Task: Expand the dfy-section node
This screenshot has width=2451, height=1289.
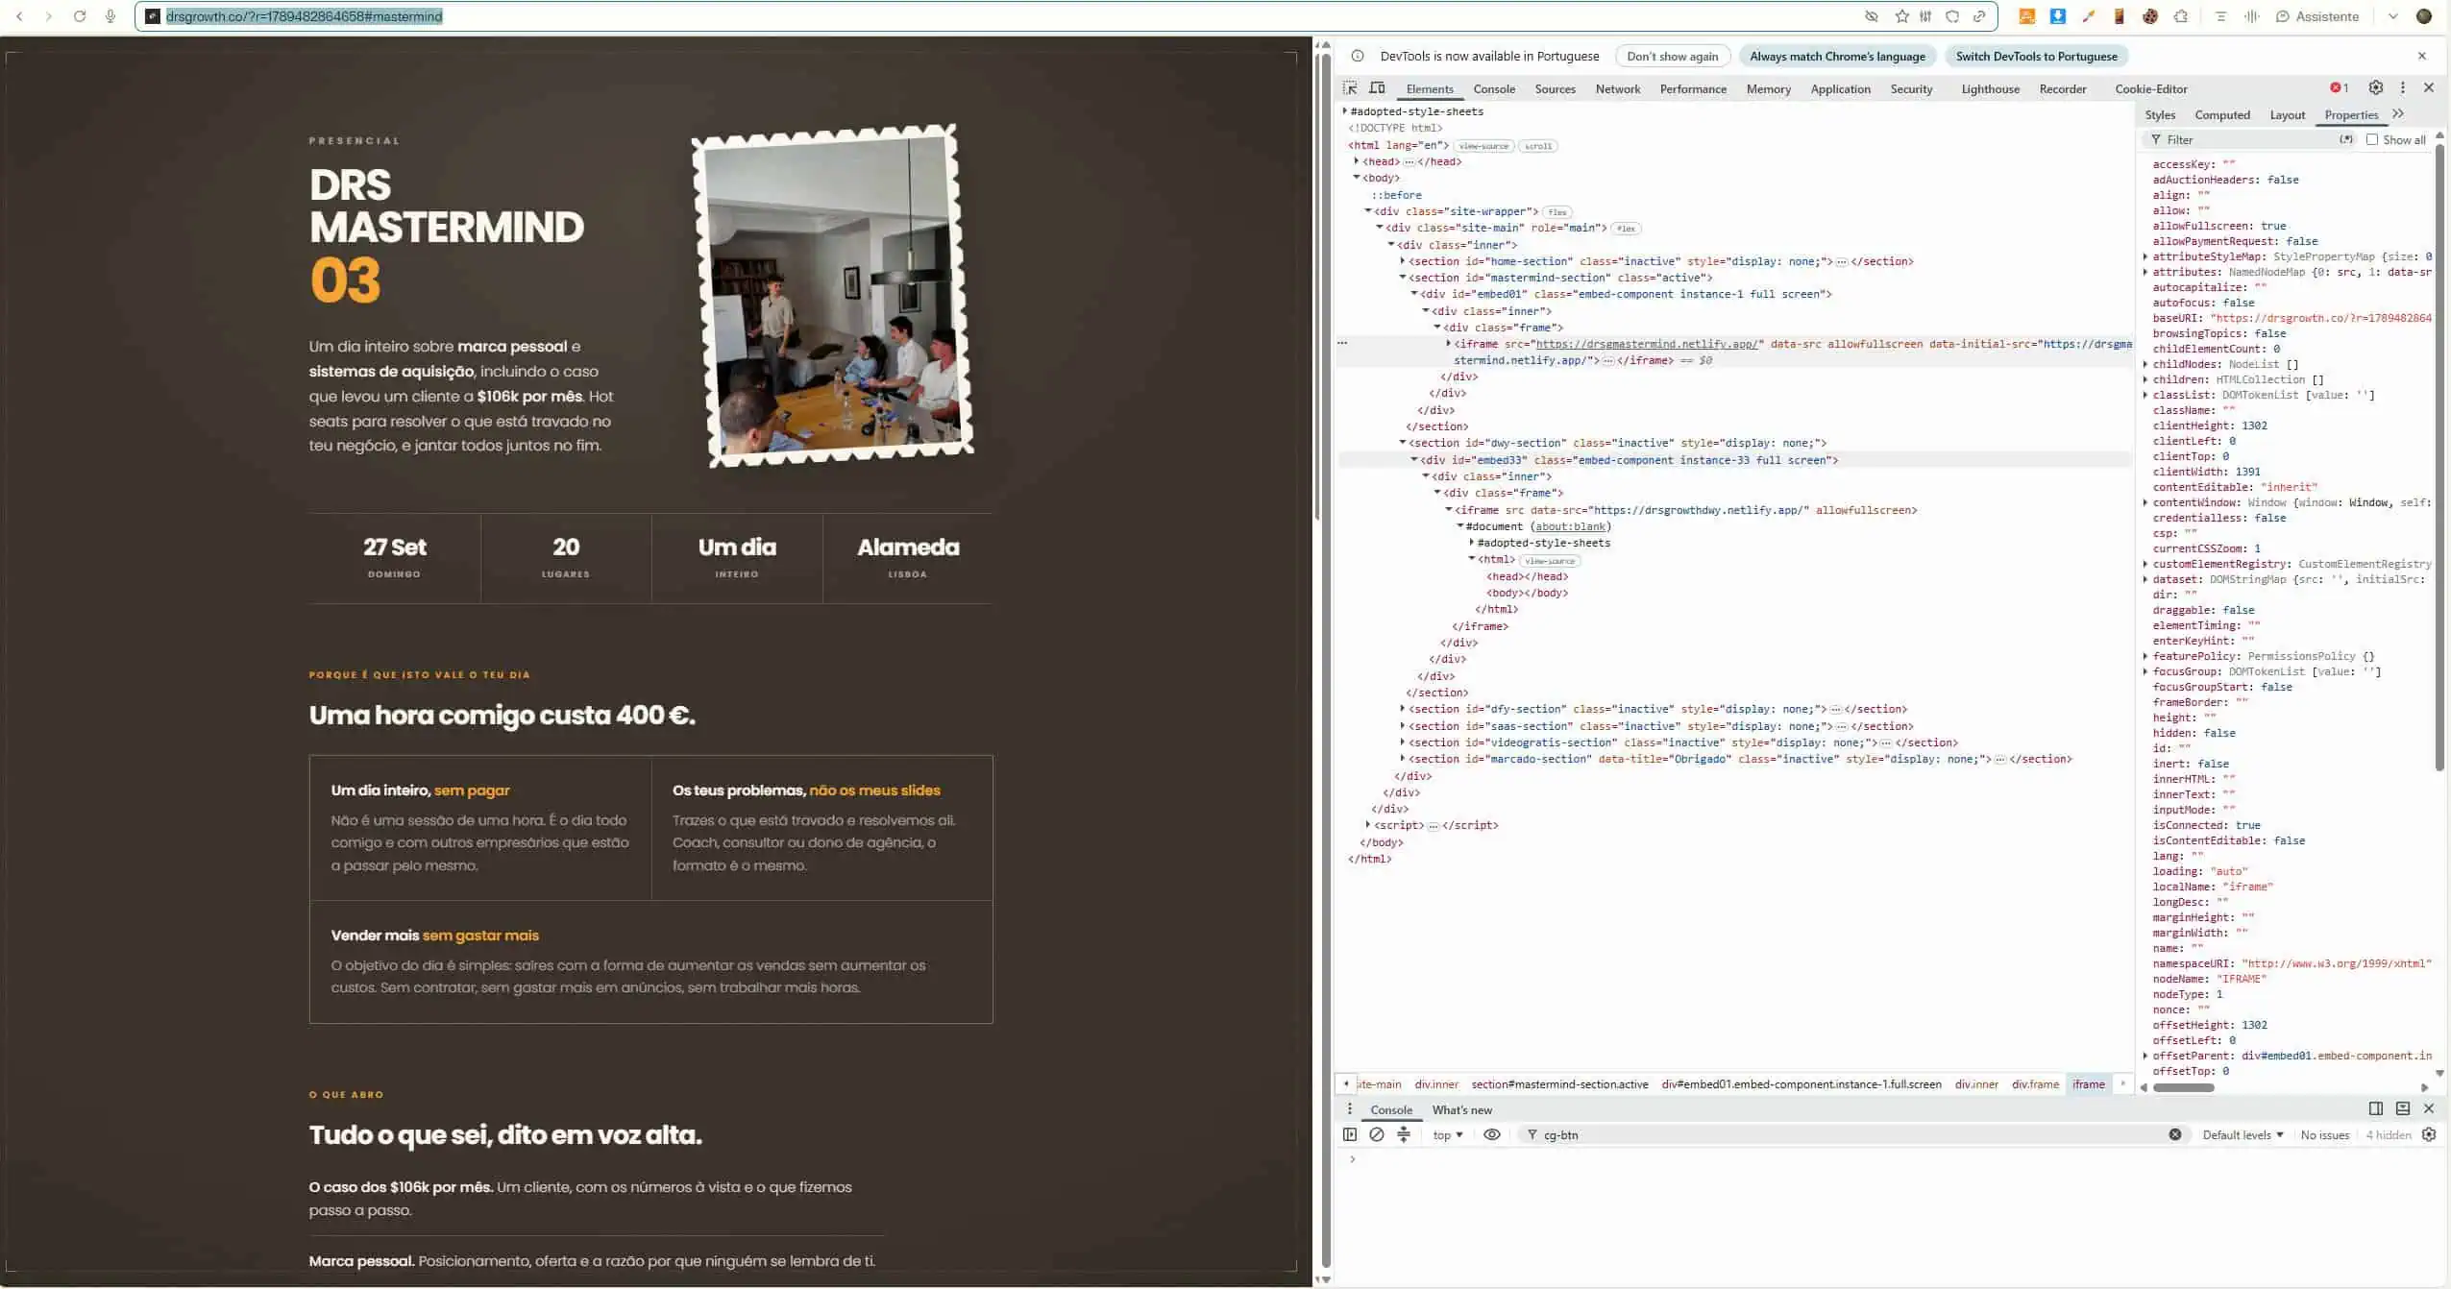Action: tap(1403, 709)
